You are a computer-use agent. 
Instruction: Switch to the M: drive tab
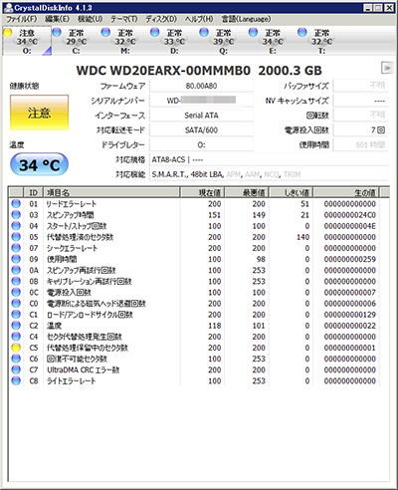point(125,42)
